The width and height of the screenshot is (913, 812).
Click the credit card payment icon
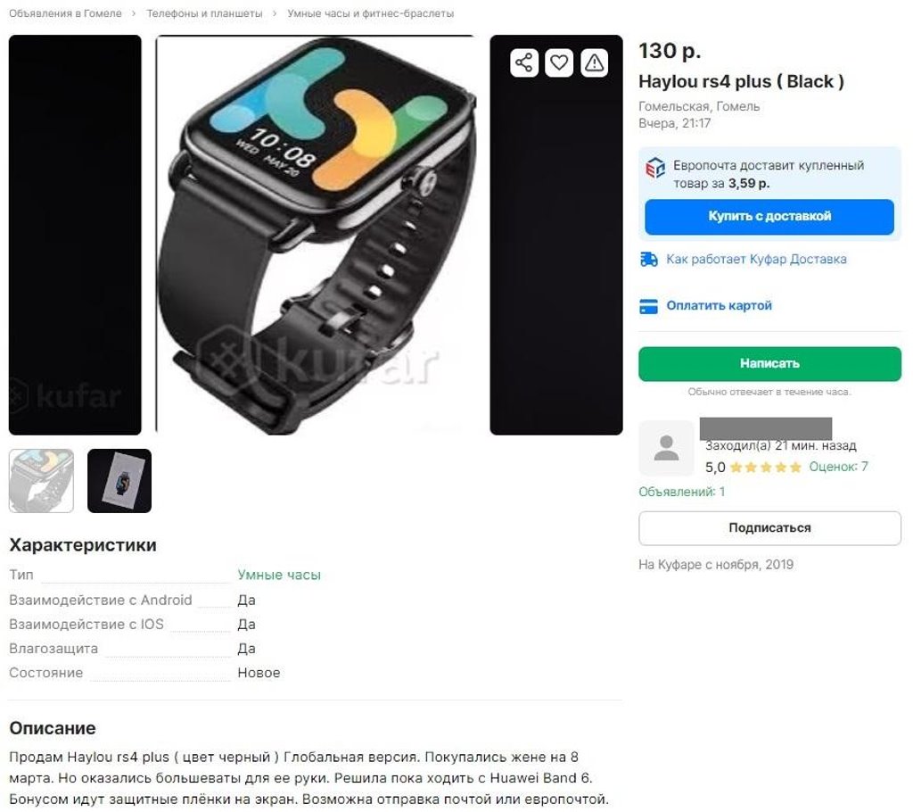[649, 306]
